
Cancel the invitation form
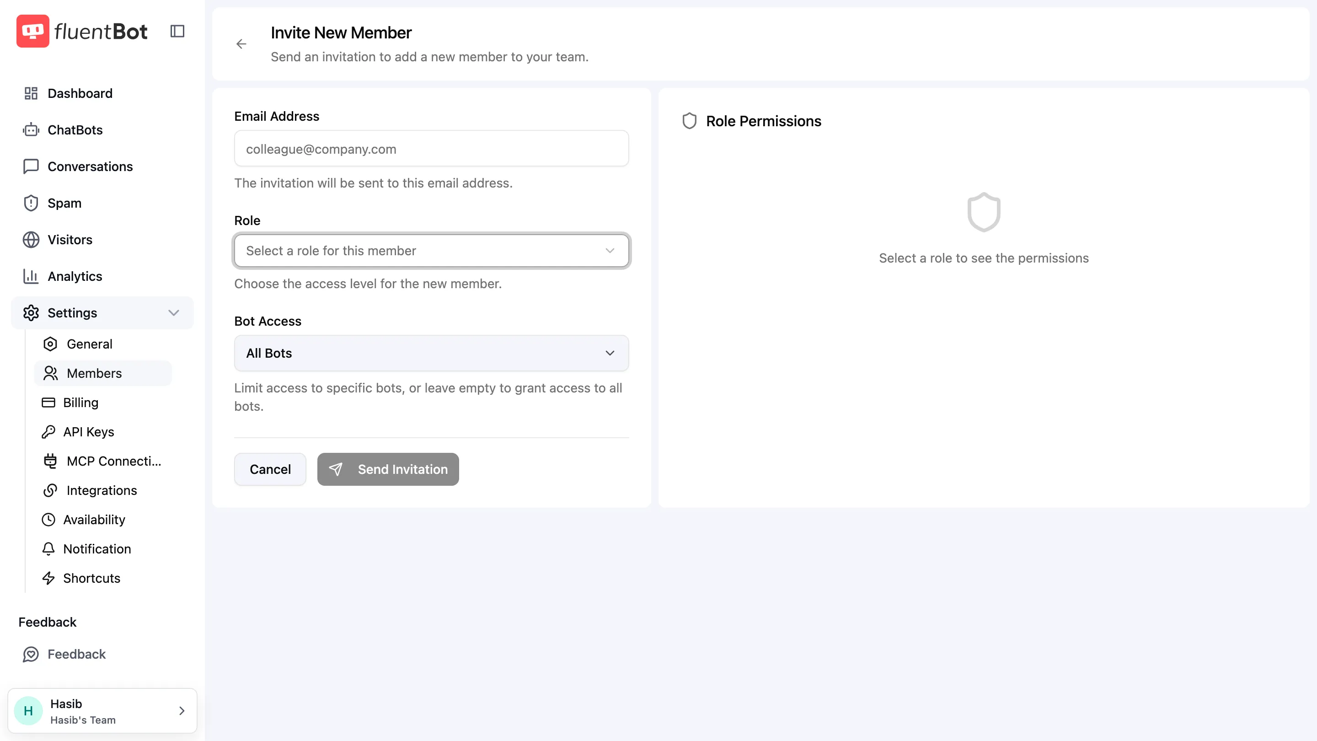point(270,469)
